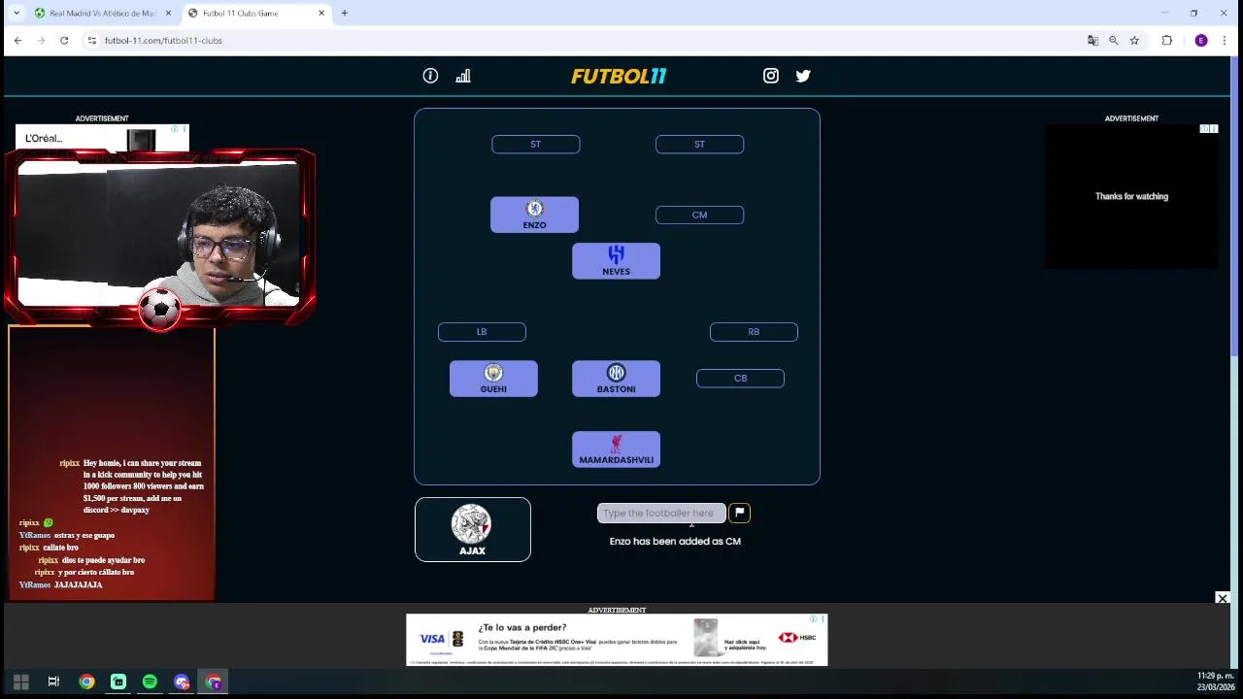Open the zoom level icon
This screenshot has height=699, width=1243.
(1114, 40)
